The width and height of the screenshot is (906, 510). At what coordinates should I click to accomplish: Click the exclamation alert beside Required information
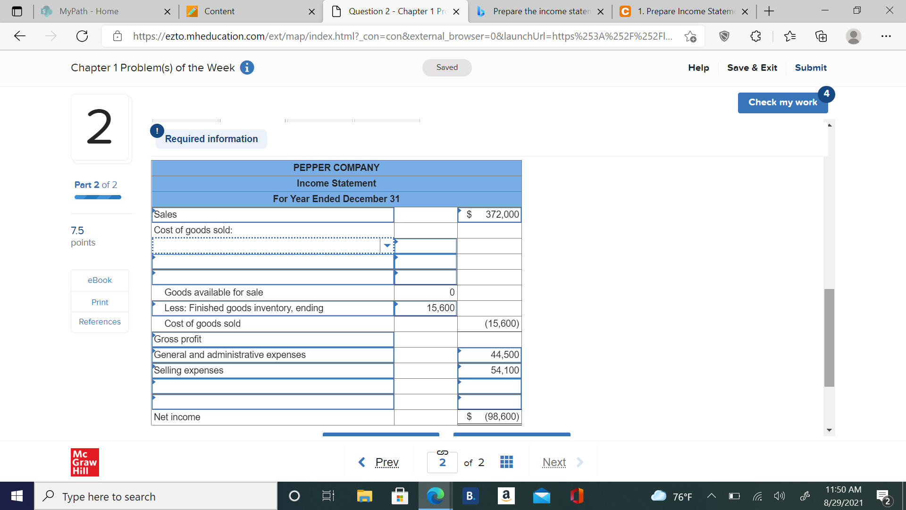[157, 131]
